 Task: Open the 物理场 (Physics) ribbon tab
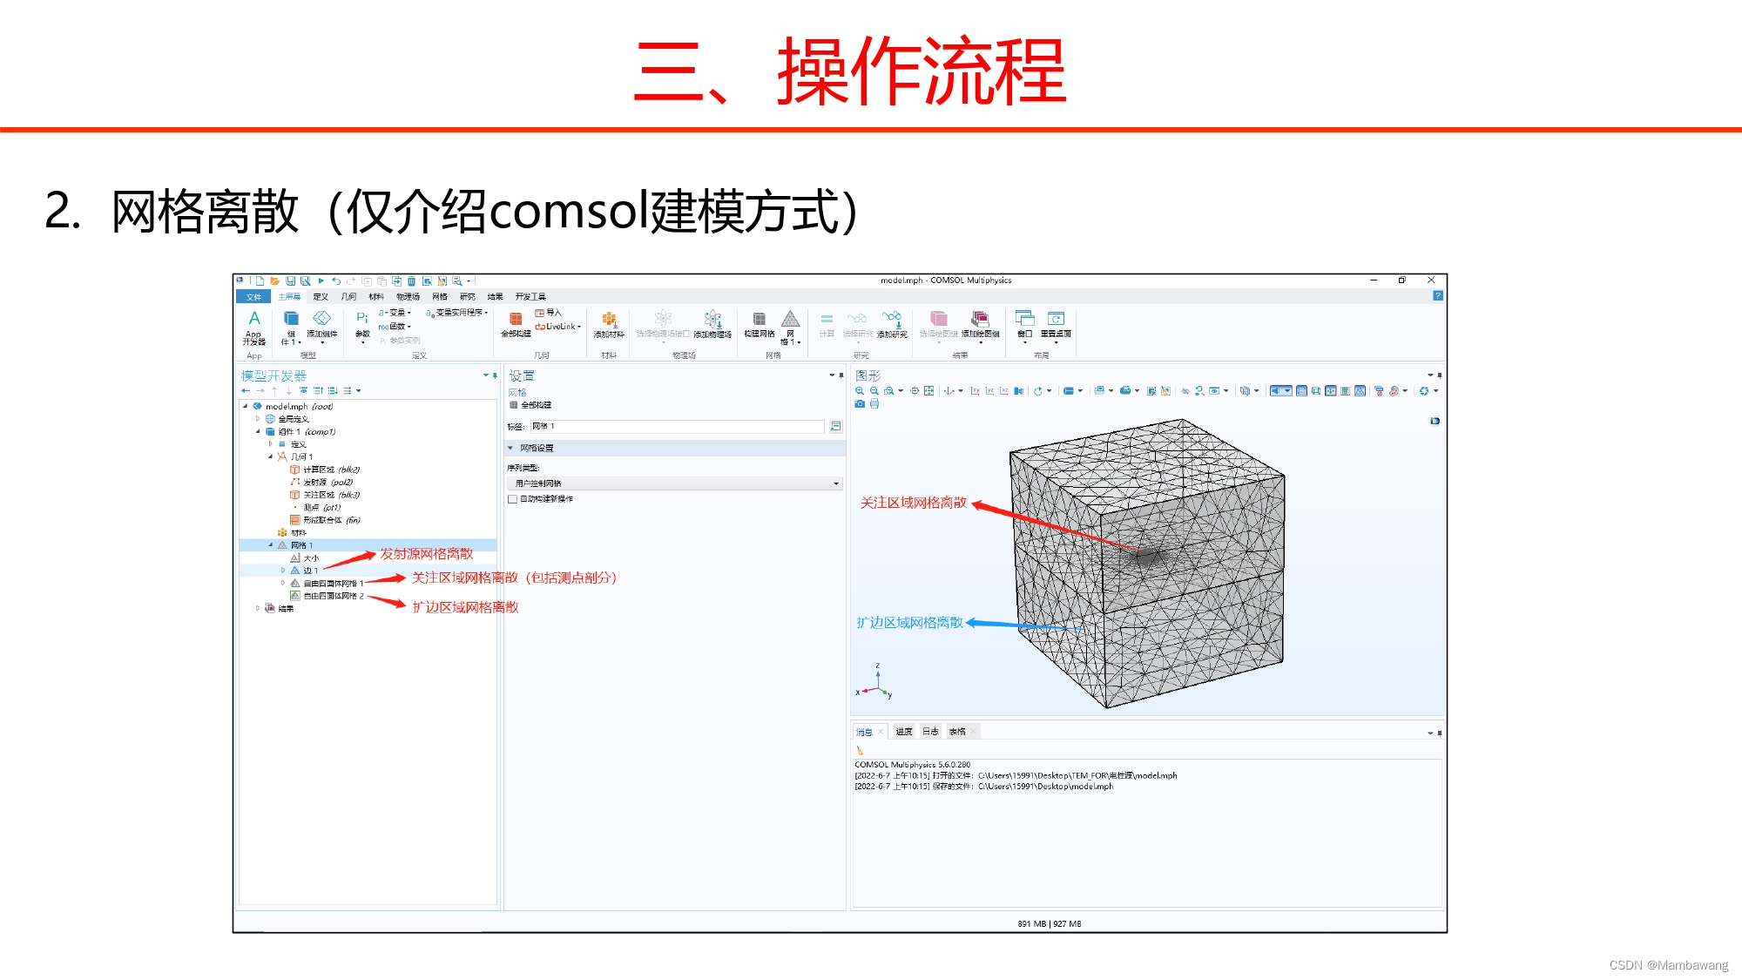[408, 297]
